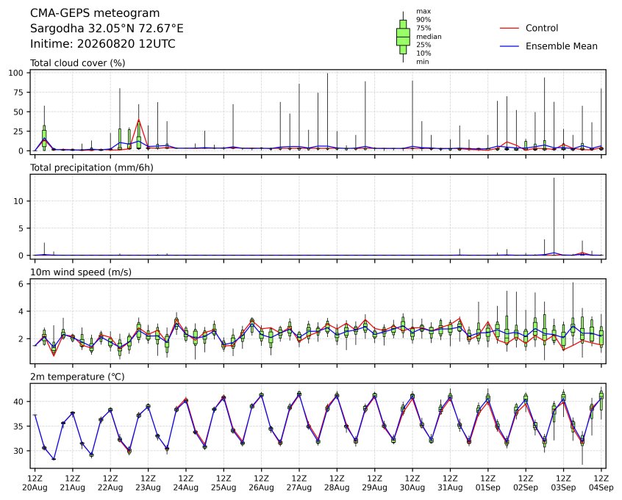Click the 12Z 24Aug axis tick label
The image size is (622, 500).
pos(186,483)
